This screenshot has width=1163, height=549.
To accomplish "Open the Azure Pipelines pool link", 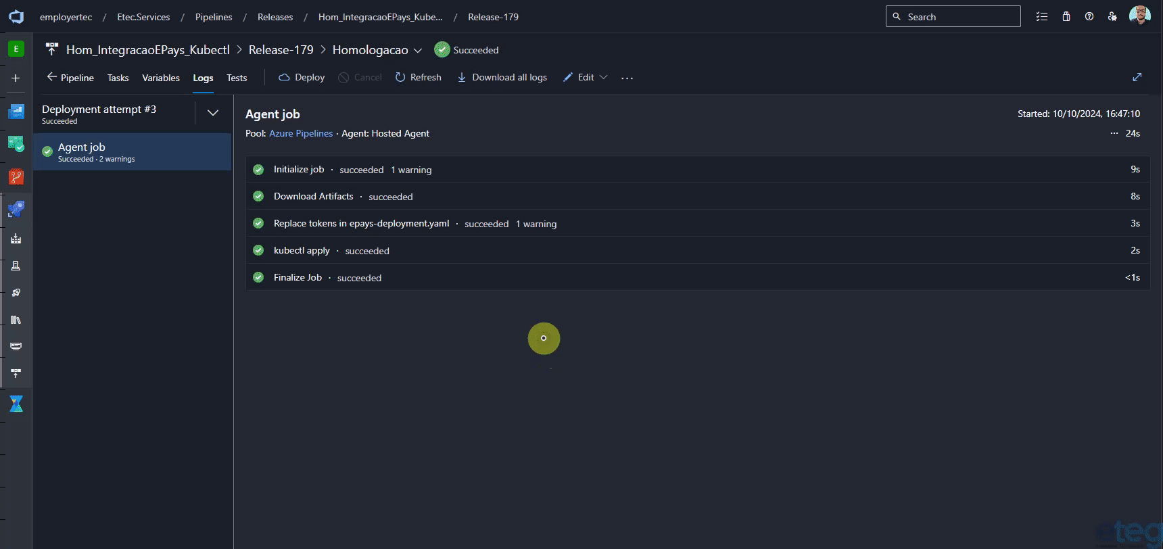I will tap(301, 133).
